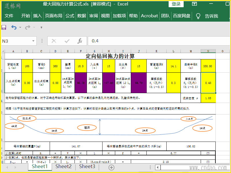
Task: Add a new sheet with plus icon
Action: 111,167
